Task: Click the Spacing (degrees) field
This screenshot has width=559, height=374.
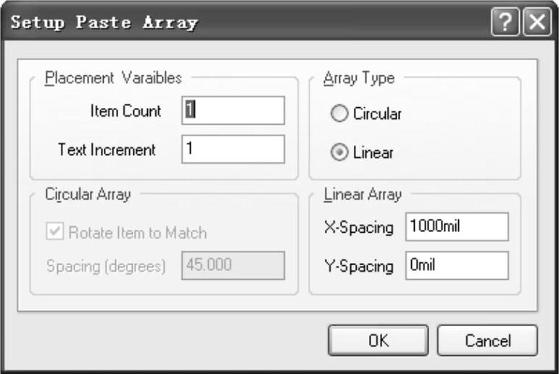Action: click(233, 265)
